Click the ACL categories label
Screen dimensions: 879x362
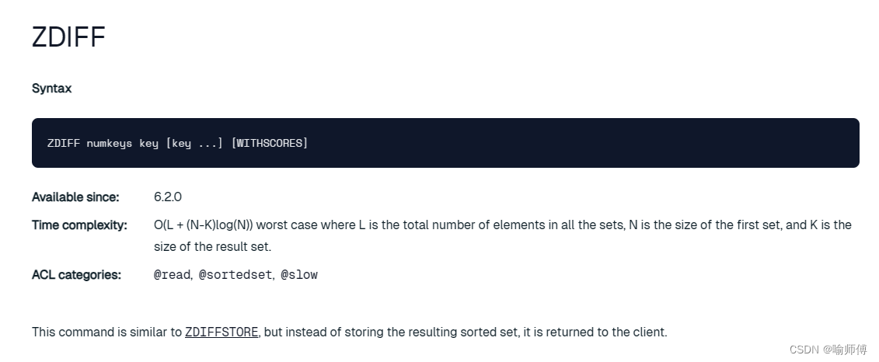[x=76, y=275]
